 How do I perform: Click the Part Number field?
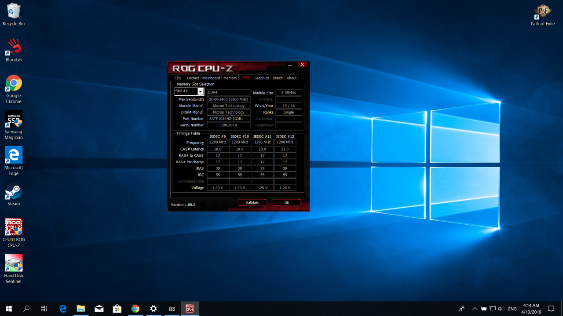[x=229, y=119]
